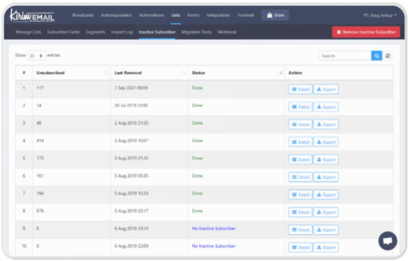Sort by the Unsubscribed column arrows
Image resolution: width=408 pixels, height=261 pixels.
tap(105, 73)
